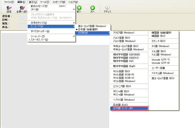Select ラテン 9 (ISO) encoding
Image resolution: width=195 pixels, height=128 pixels.
[x=164, y=41]
